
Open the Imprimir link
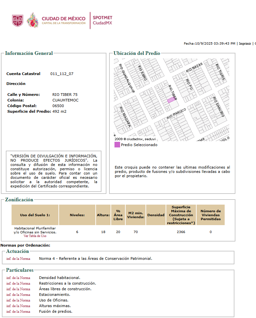tap(245, 43)
